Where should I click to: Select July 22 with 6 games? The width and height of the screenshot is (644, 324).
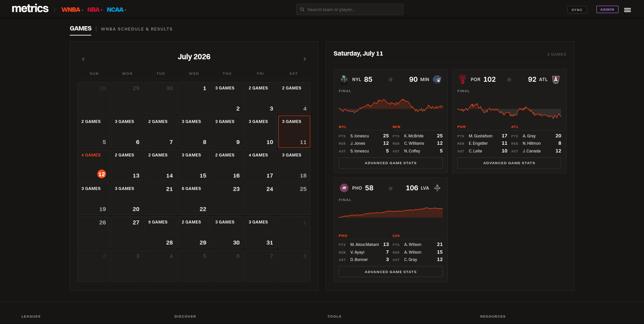click(194, 199)
